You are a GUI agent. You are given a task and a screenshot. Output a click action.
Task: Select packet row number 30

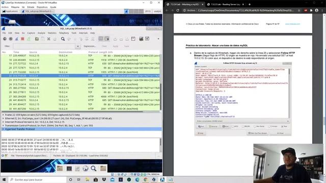[80, 109]
